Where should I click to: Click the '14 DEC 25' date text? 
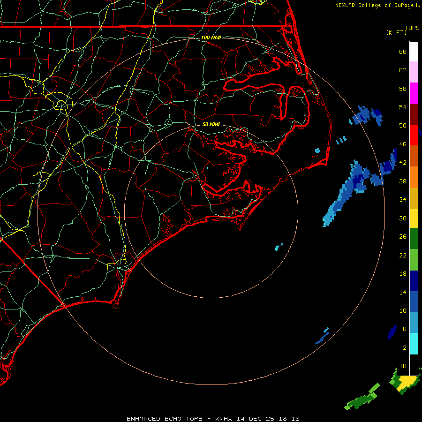coord(256,419)
